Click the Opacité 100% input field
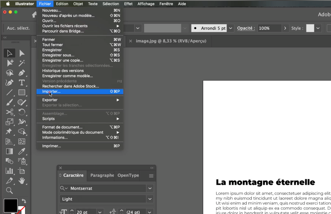 tap(269, 28)
